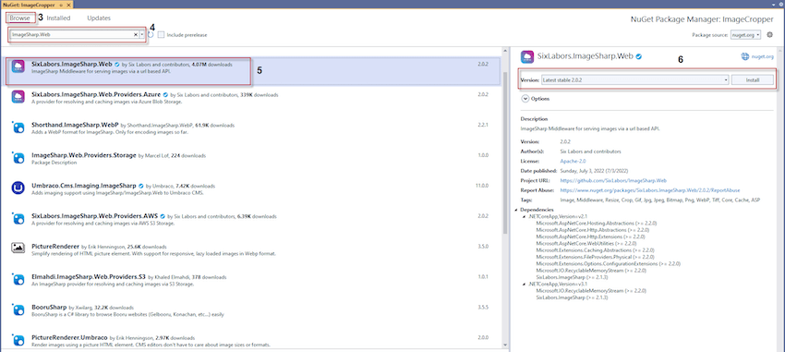Switch to the Browse tab

[x=20, y=18]
